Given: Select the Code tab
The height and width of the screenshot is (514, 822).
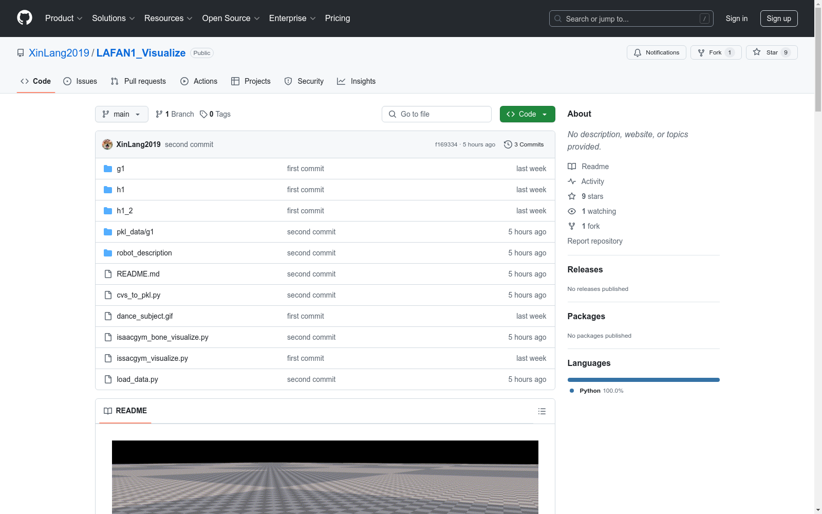Looking at the screenshot, I should click(36, 81).
